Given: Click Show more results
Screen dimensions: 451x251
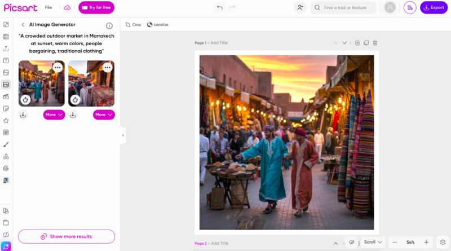Looking at the screenshot, I should [67, 236].
